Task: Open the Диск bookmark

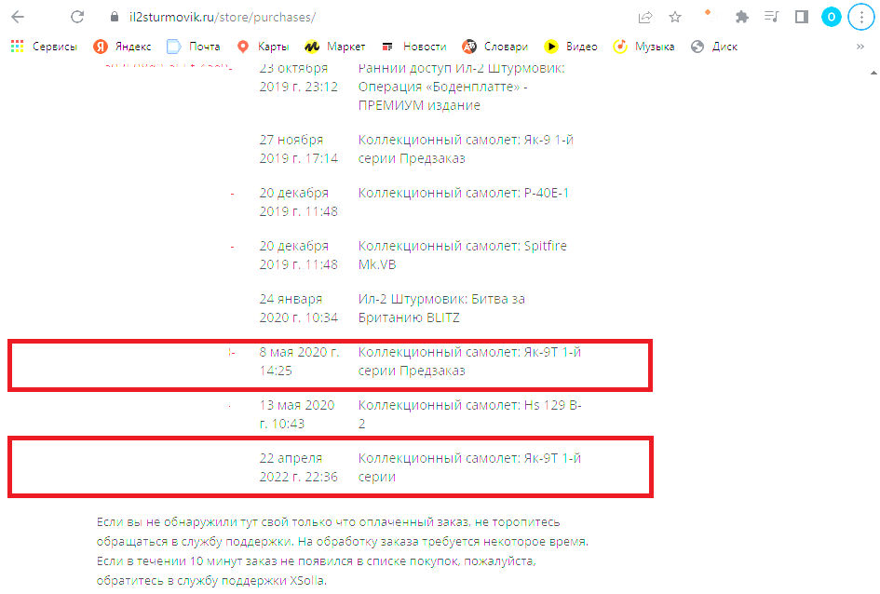Action: pyautogui.click(x=714, y=47)
